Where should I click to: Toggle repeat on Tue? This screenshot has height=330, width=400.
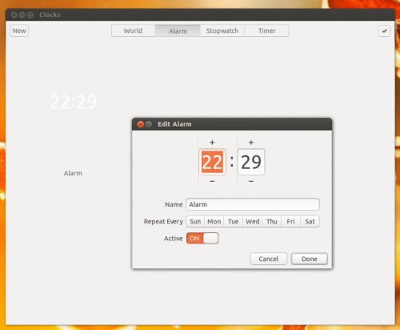[x=233, y=221]
